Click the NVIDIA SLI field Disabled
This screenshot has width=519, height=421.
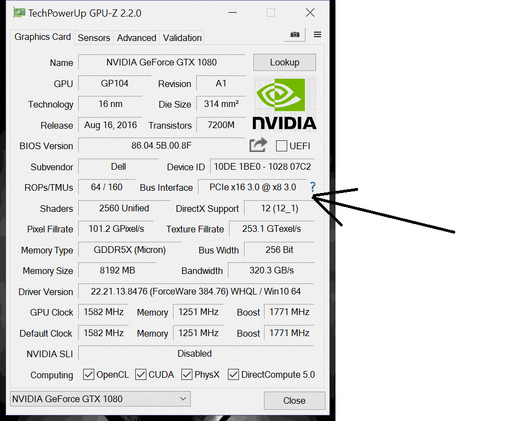tap(196, 353)
